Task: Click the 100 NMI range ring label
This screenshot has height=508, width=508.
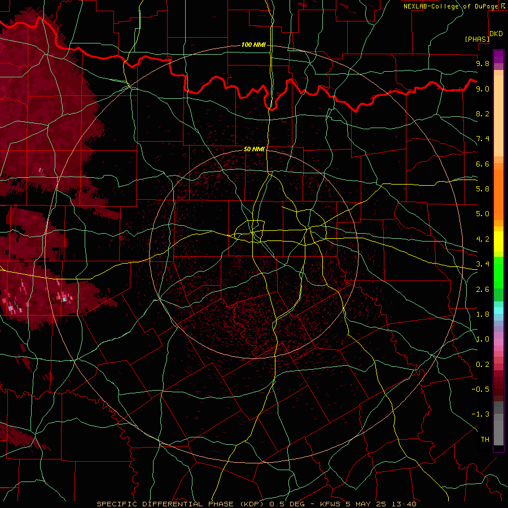Action: (x=253, y=45)
